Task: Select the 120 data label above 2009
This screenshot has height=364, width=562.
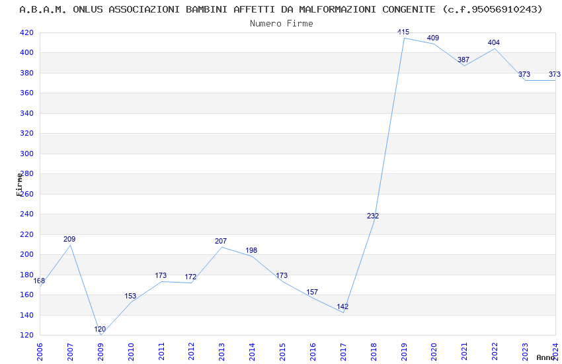Action: tap(100, 329)
